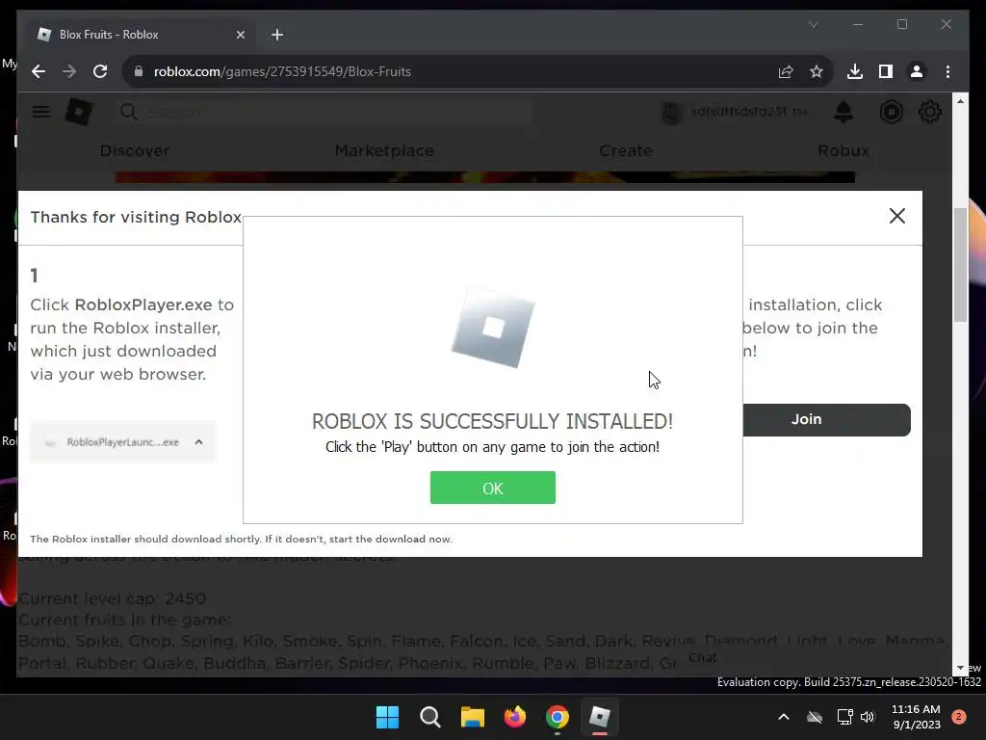Screen dimensions: 986x740
Task: Open notification badge in taskbar
Action: [959, 717]
